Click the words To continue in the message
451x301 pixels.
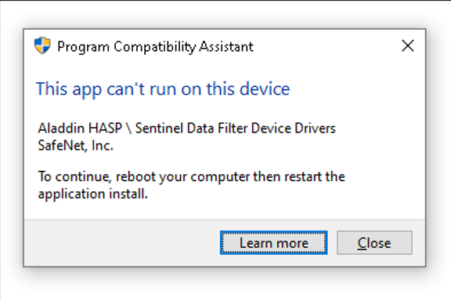(74, 176)
